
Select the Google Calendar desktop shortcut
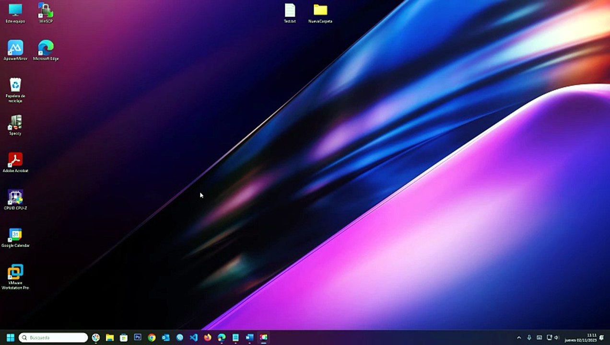[x=15, y=237]
